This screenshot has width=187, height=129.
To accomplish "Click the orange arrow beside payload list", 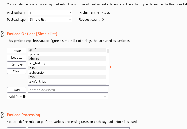I will point(111,67).
